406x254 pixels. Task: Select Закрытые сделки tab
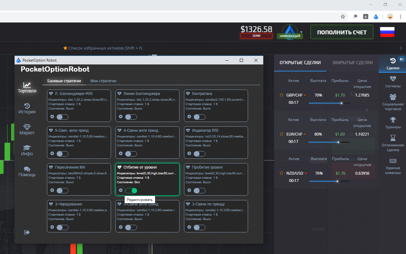pos(352,63)
